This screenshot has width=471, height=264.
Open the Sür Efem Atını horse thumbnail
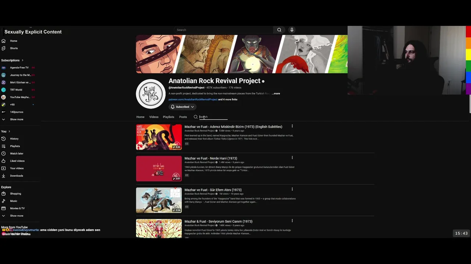[159, 200]
